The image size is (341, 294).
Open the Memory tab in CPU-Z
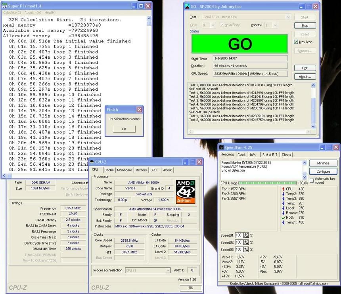tap(141, 170)
